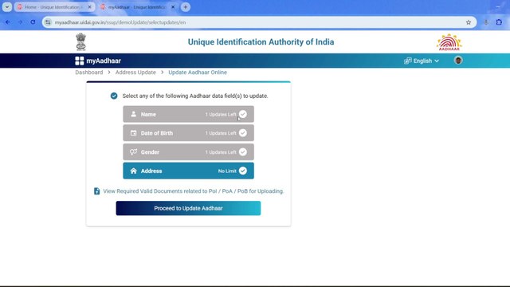The image size is (510, 287).
Task: Click the Government of India emblem
Action: pyautogui.click(x=81, y=41)
